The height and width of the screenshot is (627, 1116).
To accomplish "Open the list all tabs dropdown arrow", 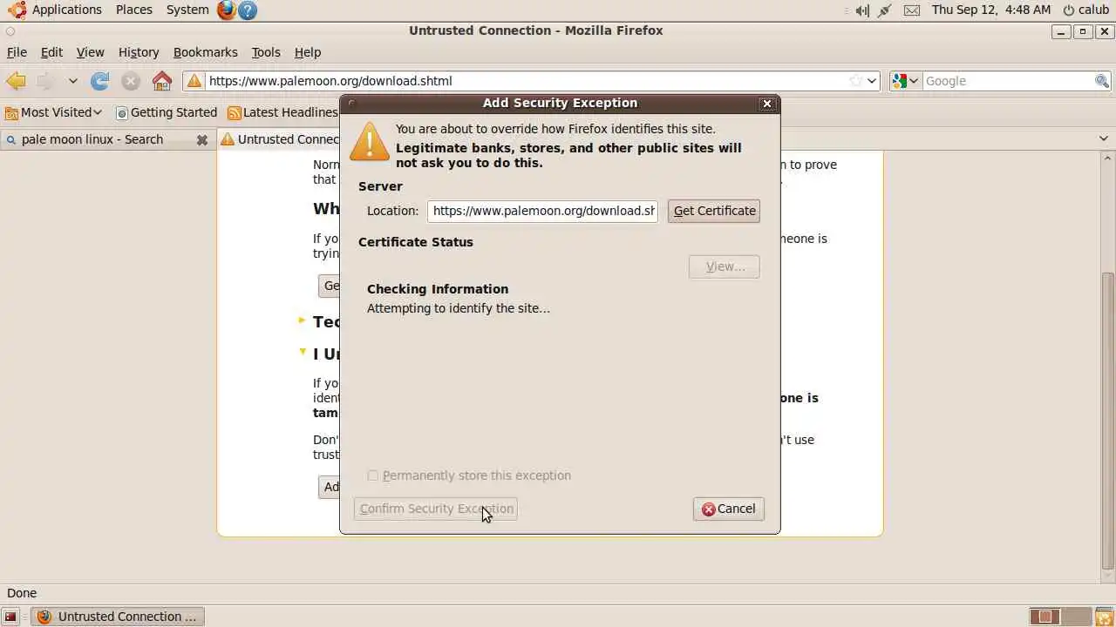I will tap(1104, 139).
